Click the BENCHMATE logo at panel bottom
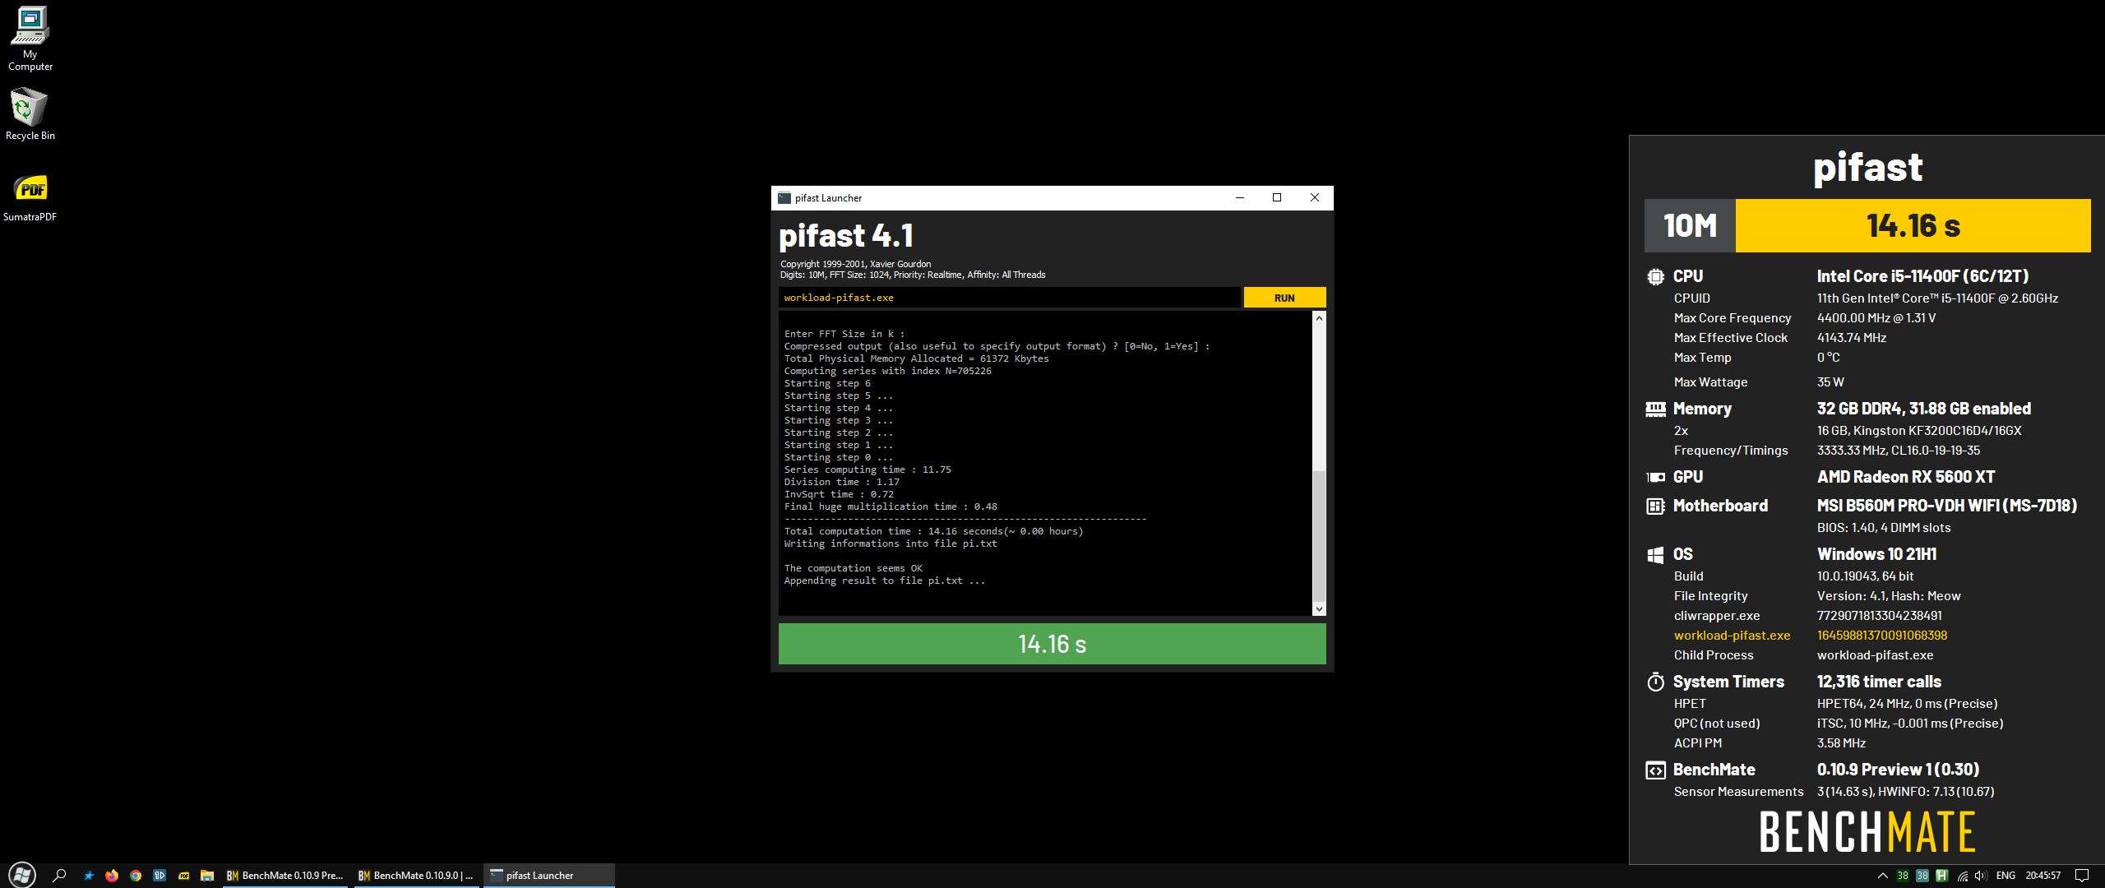This screenshot has width=2105, height=888. point(1867,831)
